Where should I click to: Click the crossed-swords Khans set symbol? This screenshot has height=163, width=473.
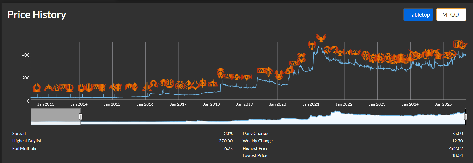tap(103, 88)
